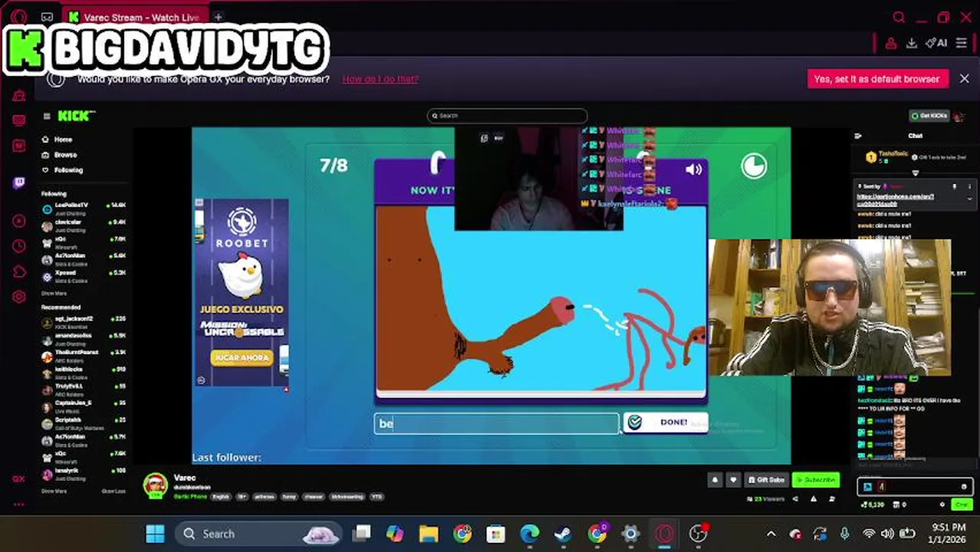Open Microsoft Edge from taskbar

530,534
